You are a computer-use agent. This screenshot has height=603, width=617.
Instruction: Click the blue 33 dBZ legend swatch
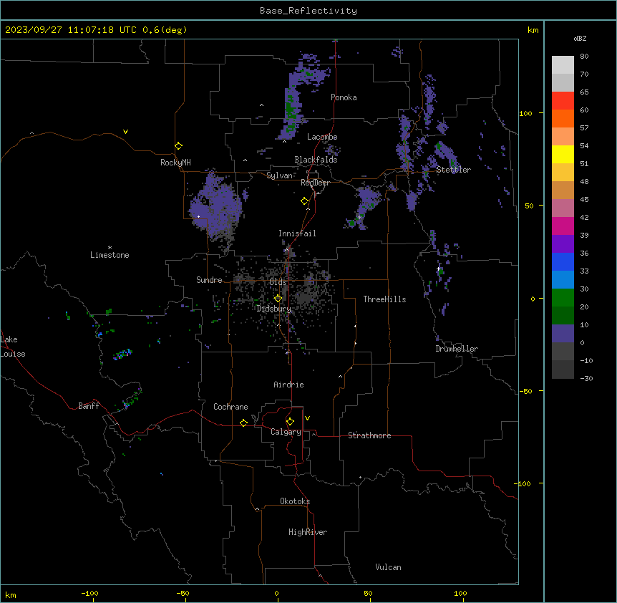click(x=563, y=261)
